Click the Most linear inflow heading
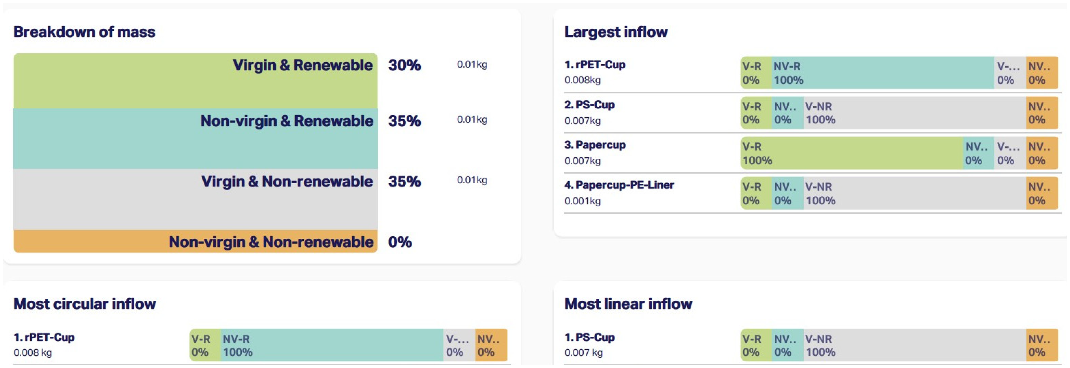1070x368 pixels. point(628,304)
